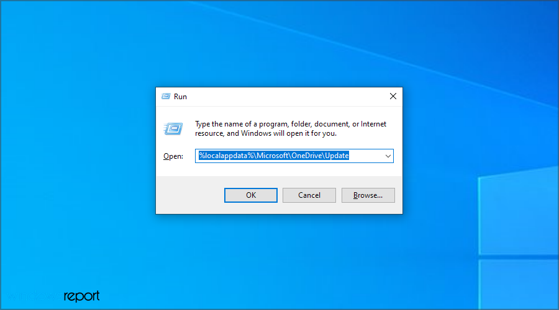Click OK to run the command
This screenshot has height=310, width=559.
[251, 195]
